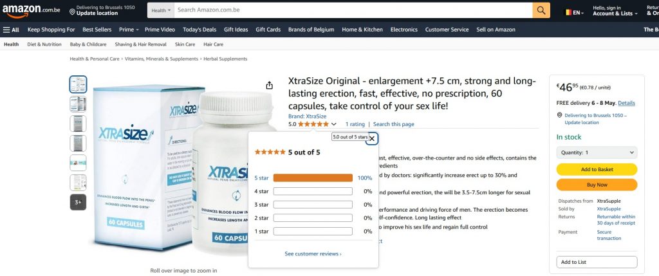Click the Amazon.com.be logo

tap(30, 11)
